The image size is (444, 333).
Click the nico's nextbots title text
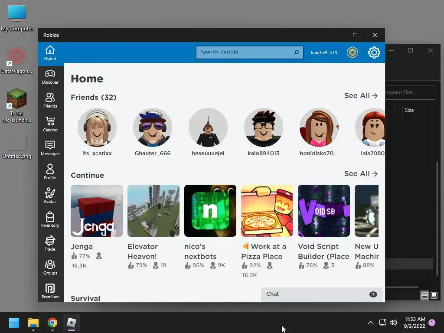click(200, 251)
